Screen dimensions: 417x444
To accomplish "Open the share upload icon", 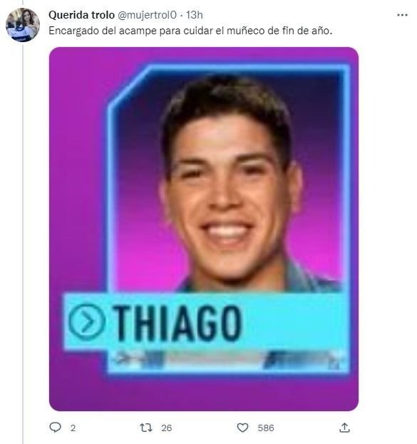I will click(344, 428).
